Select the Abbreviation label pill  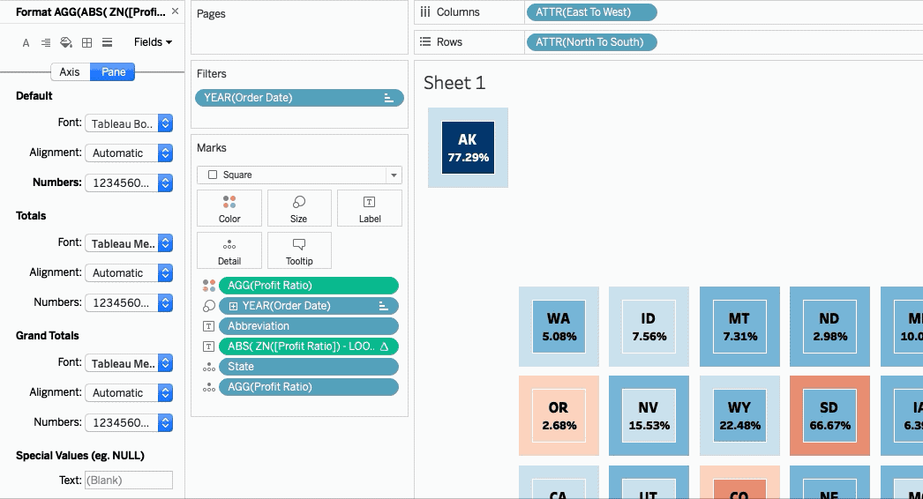(309, 326)
